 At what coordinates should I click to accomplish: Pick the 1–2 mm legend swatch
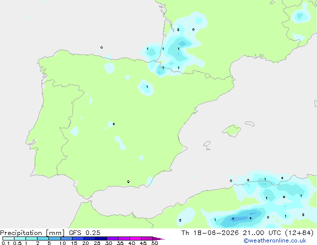point(31,238)
